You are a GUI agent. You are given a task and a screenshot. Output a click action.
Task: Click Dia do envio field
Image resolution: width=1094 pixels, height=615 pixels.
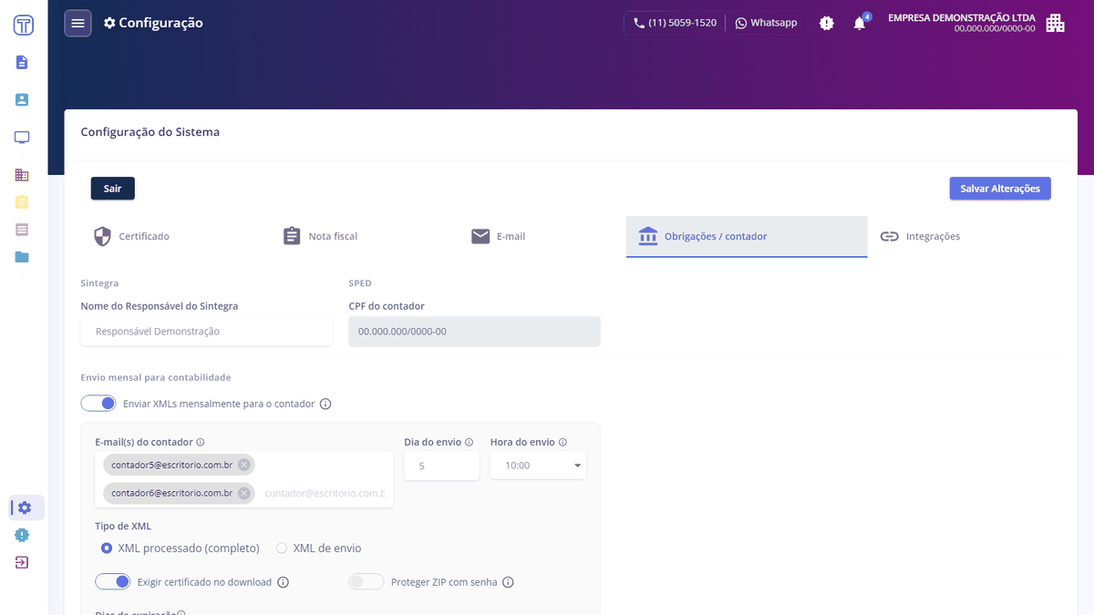tap(442, 466)
